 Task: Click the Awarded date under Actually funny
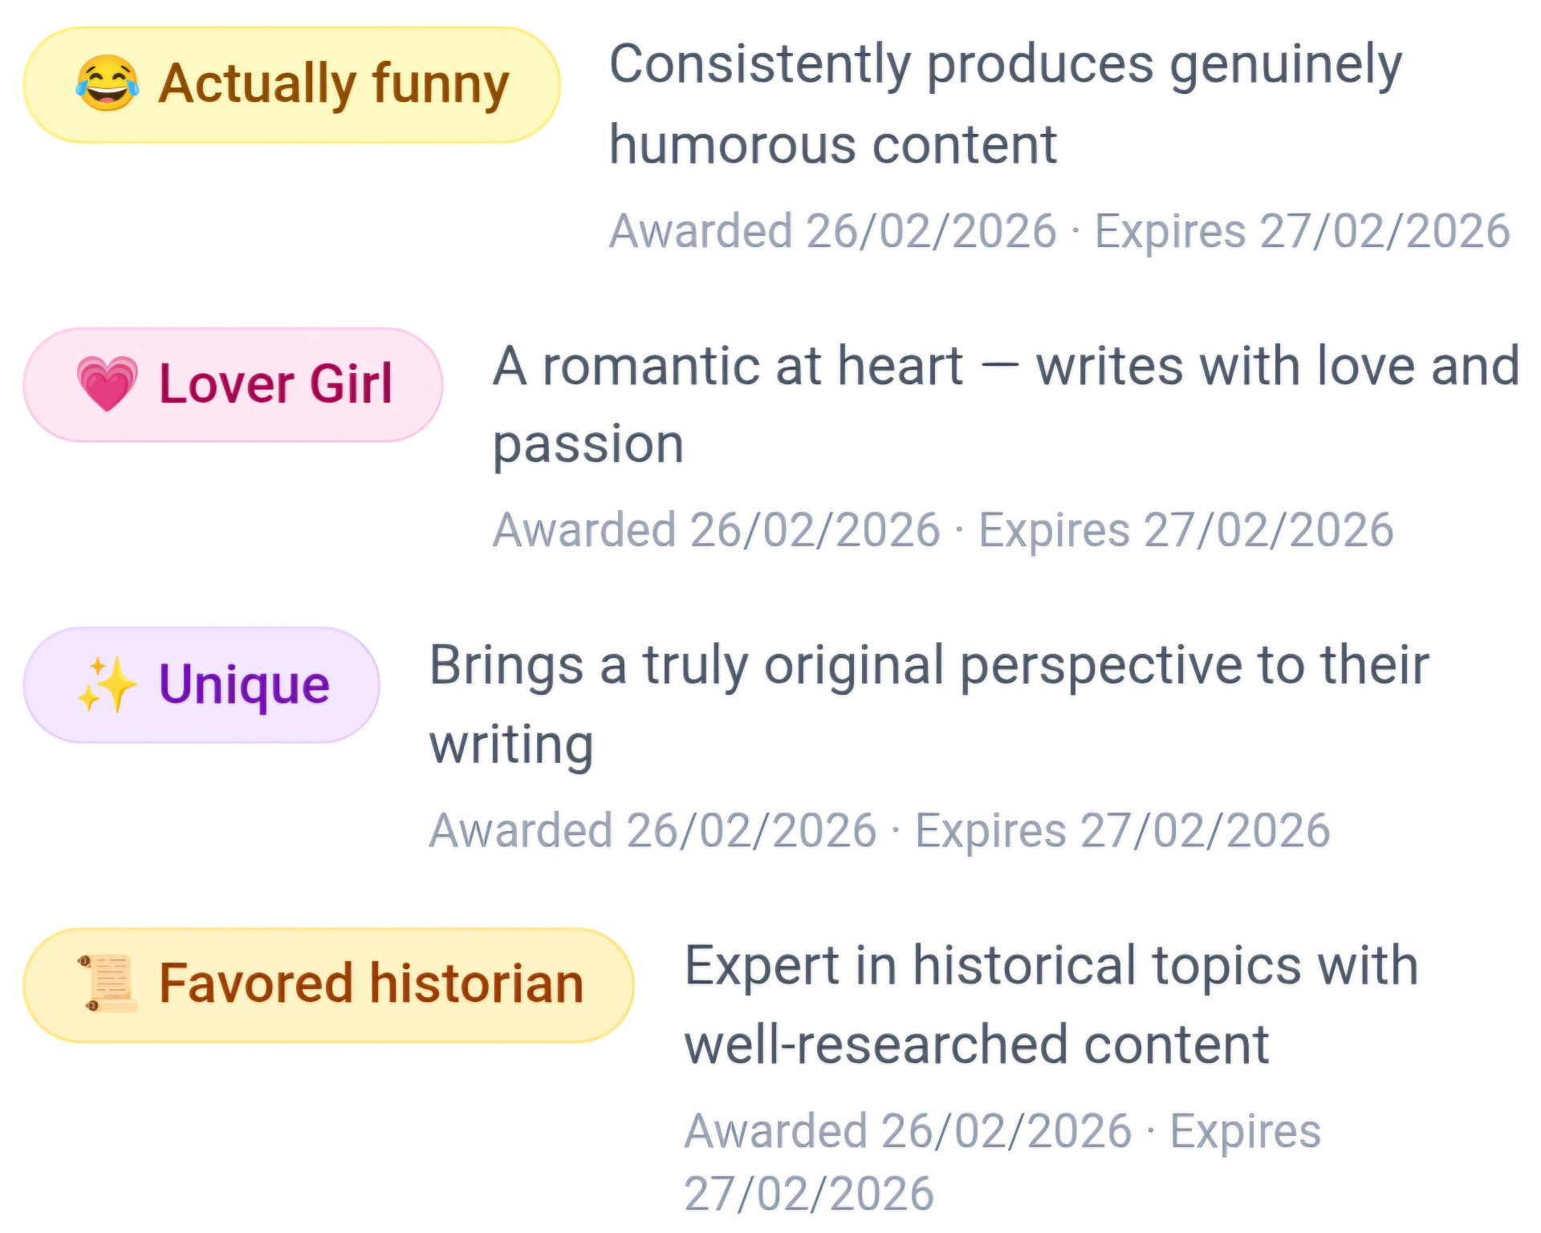tap(832, 231)
